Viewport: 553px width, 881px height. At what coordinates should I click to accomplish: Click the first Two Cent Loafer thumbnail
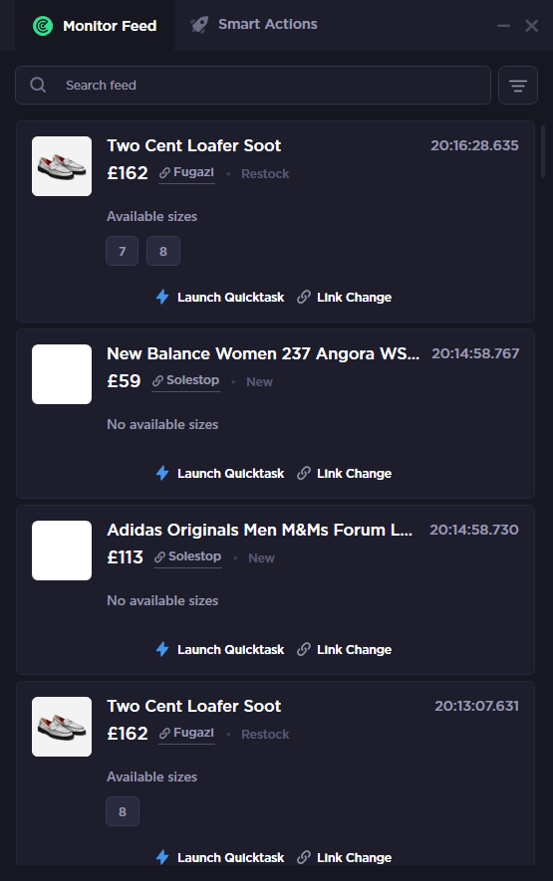click(x=62, y=166)
